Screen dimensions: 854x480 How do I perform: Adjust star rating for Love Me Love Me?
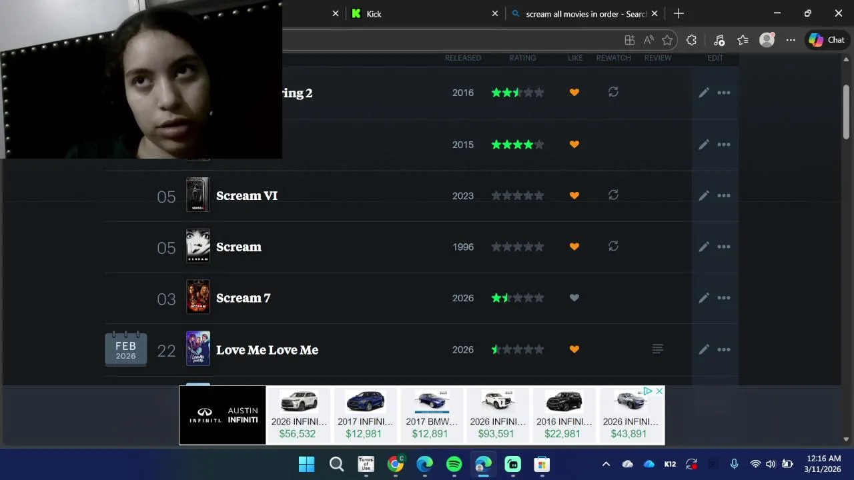coord(518,349)
